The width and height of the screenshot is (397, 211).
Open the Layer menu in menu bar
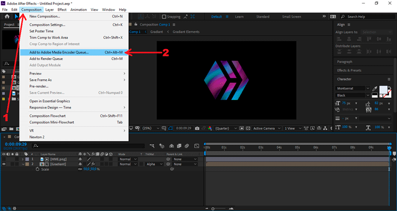coord(49,9)
